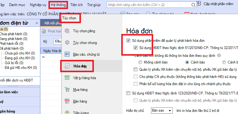Viewport: 238px width, 114px height.
Task: Open the Trợ giúp menu
Action: point(94,5)
